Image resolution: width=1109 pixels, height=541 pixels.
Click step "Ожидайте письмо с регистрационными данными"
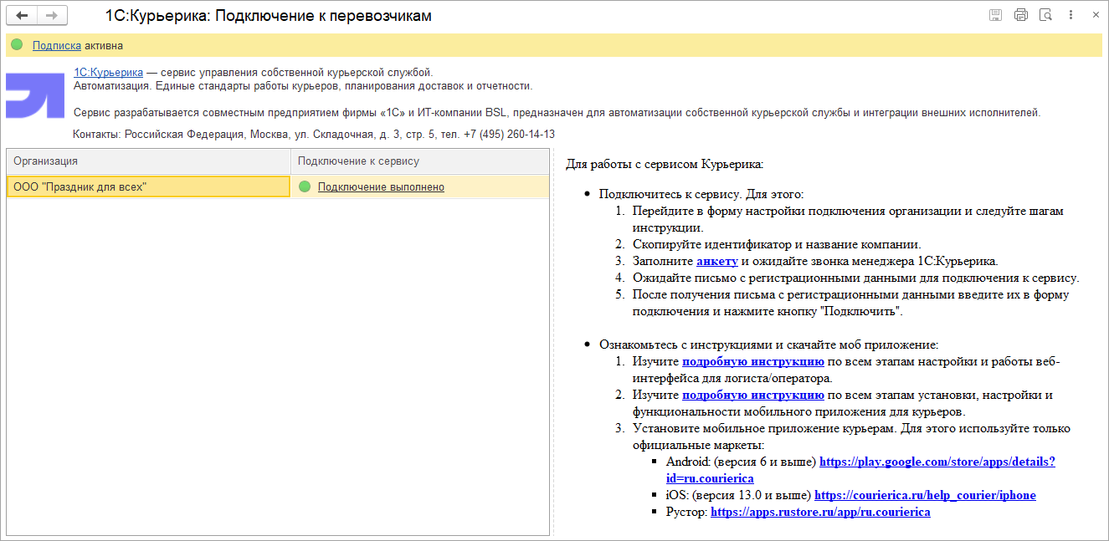855,278
